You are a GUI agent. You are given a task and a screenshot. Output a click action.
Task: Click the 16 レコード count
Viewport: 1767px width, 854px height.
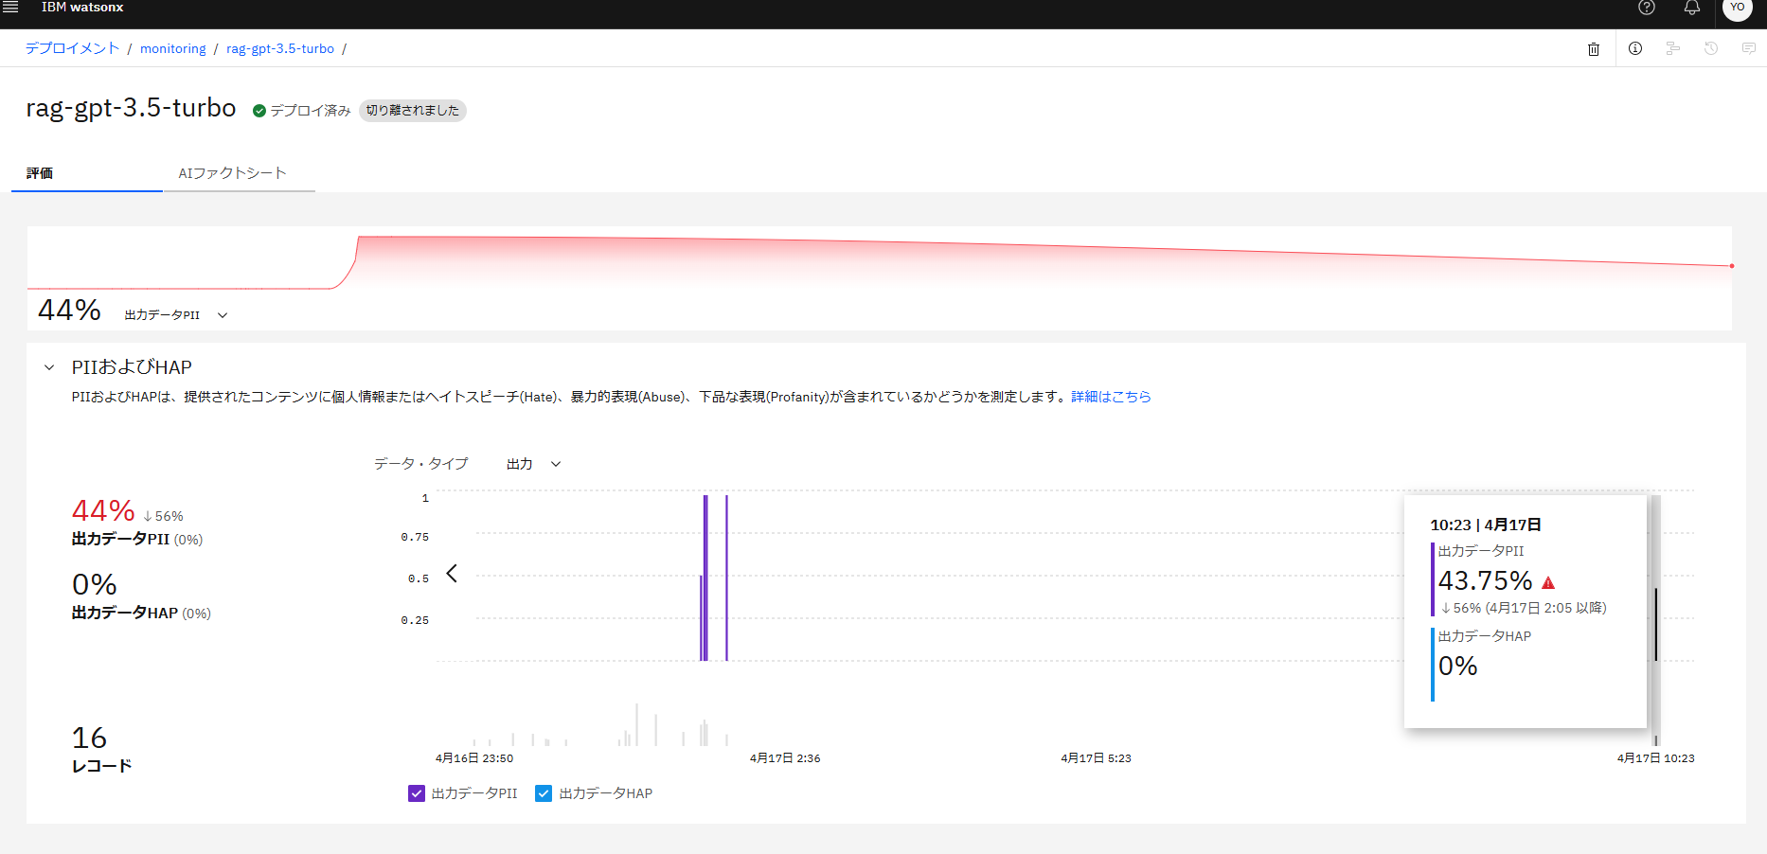90,738
